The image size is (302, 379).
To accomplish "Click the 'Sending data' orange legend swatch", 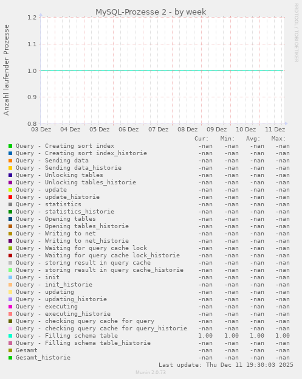I will [x=10, y=161].
